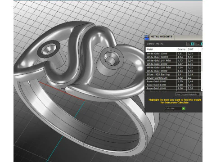Select the Rose Gold:18KR row

173,88
